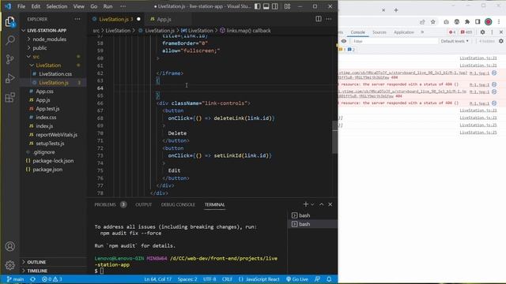This screenshot has height=284, width=506.
Task: Open the Go menu
Action: tap(94, 6)
